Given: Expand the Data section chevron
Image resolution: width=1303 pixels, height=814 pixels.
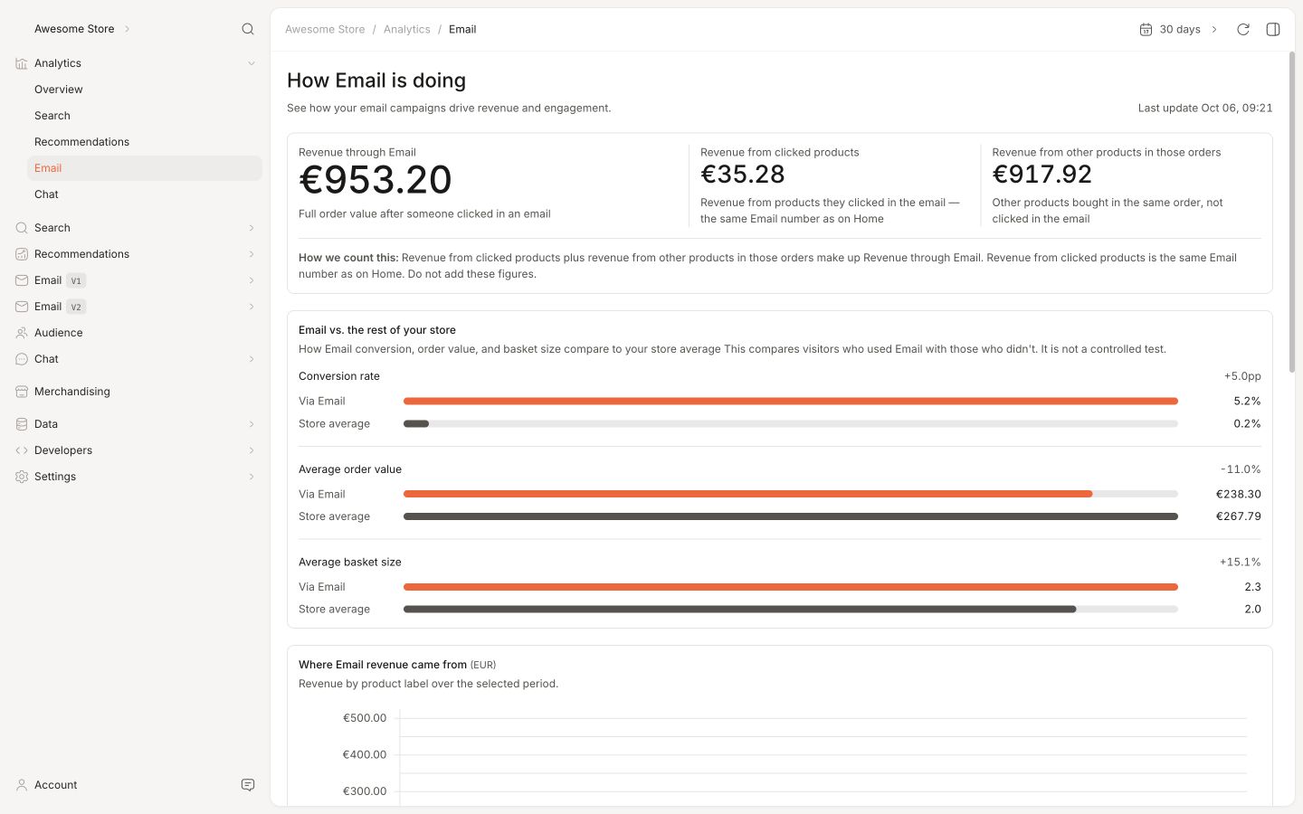Looking at the screenshot, I should [x=252, y=424].
